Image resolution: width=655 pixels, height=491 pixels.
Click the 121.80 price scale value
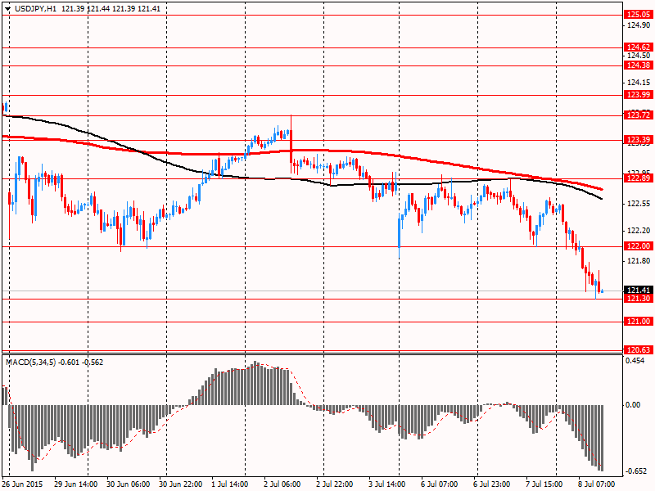[x=639, y=261]
